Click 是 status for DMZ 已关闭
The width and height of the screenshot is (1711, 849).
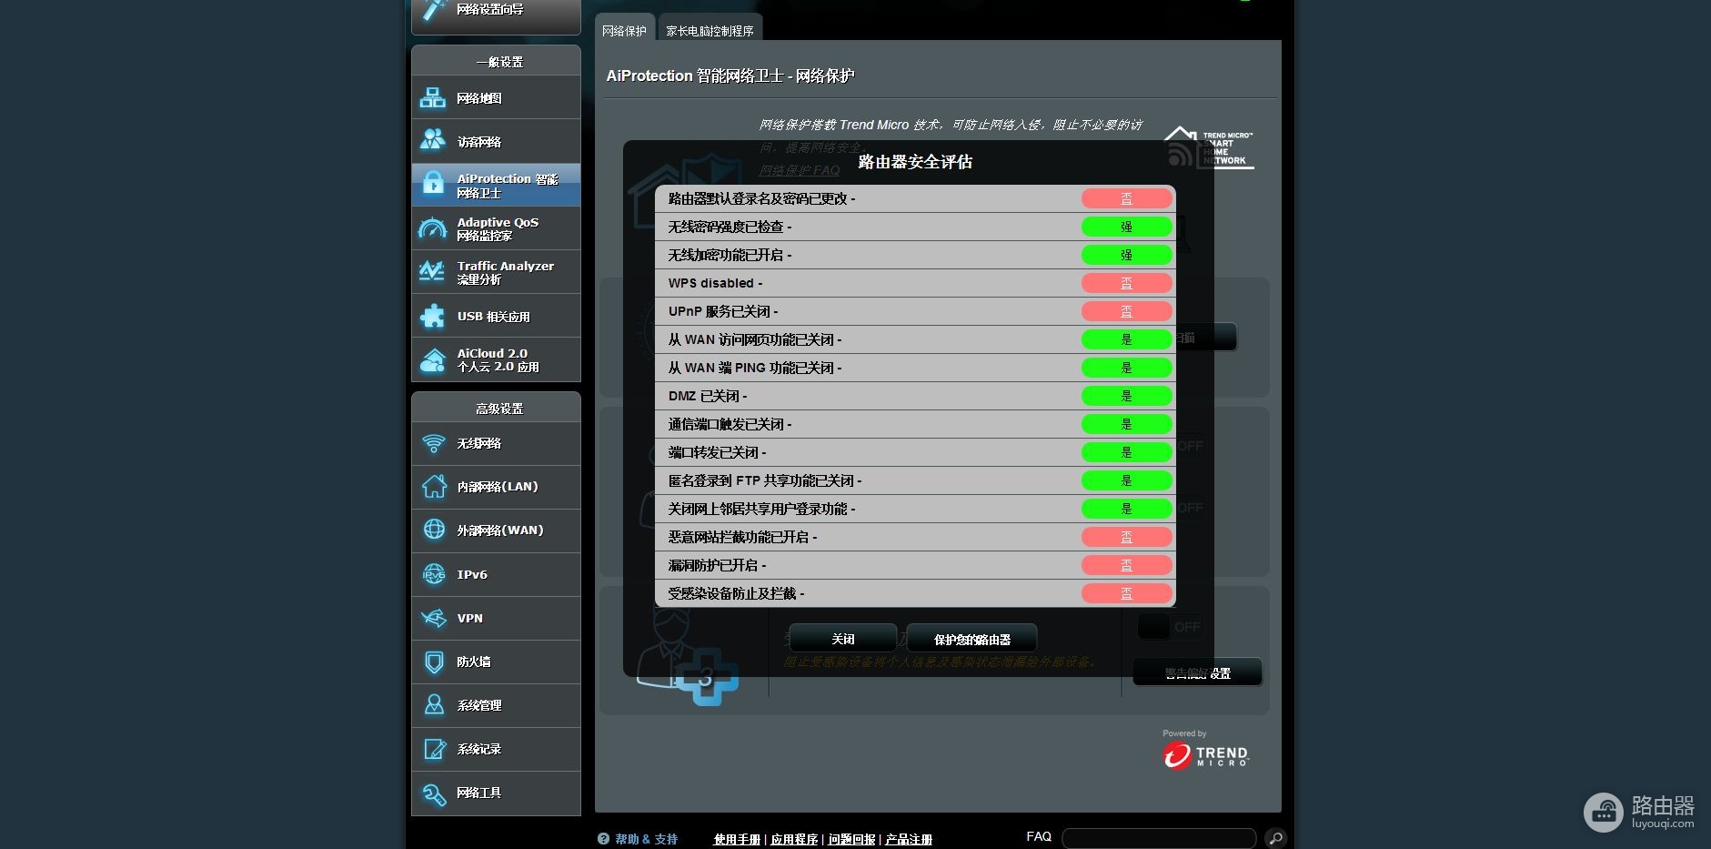pos(1126,396)
